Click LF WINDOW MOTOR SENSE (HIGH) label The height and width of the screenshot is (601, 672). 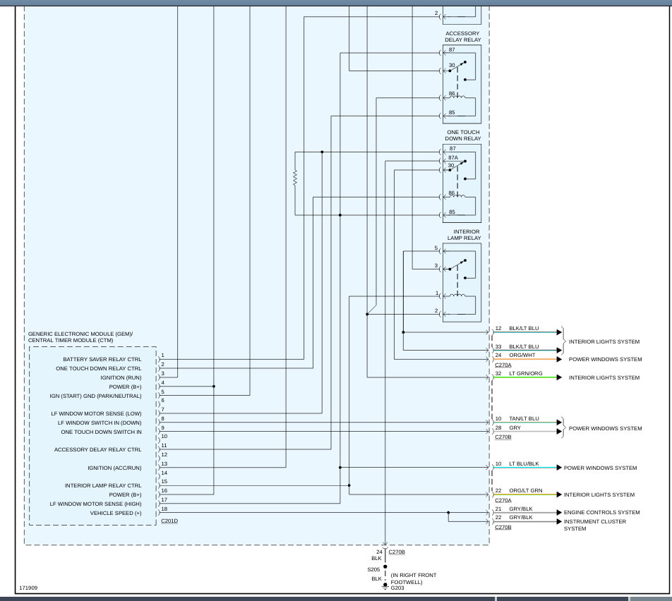pyautogui.click(x=95, y=504)
